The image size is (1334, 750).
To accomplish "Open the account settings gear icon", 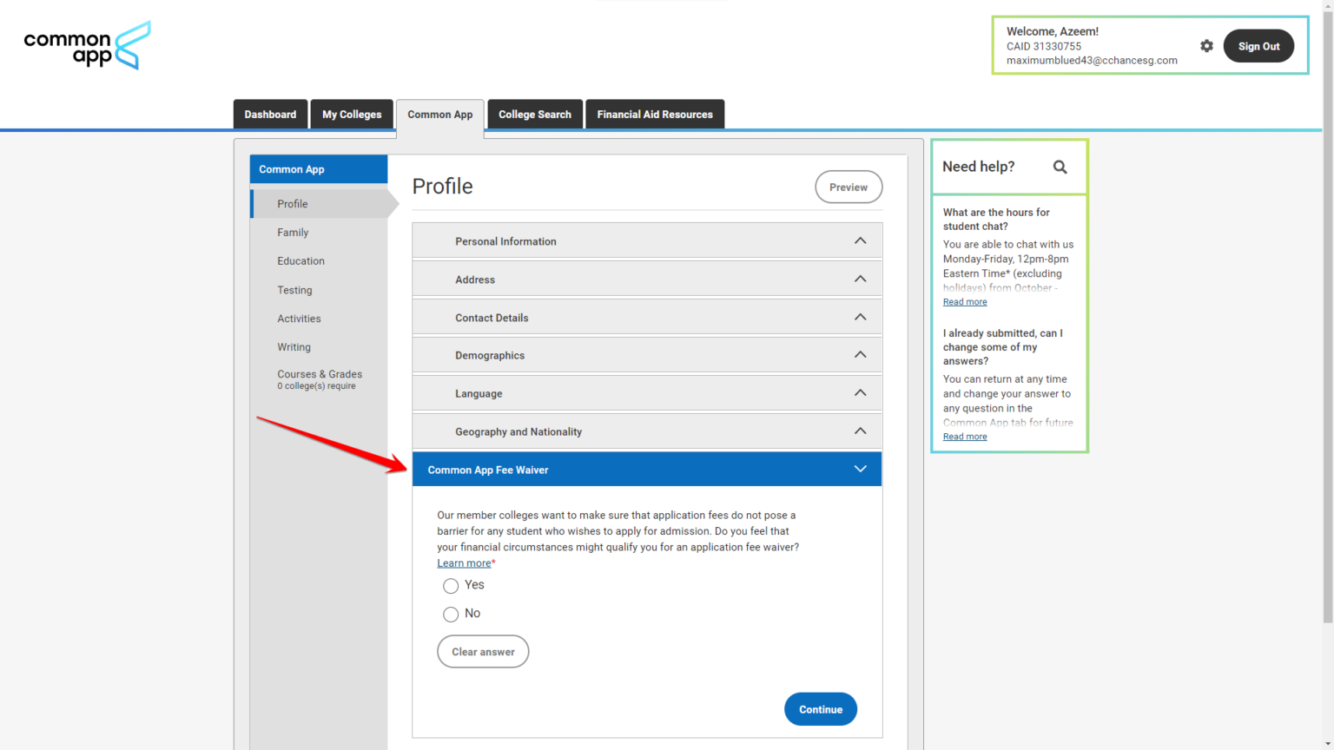I will coord(1206,46).
